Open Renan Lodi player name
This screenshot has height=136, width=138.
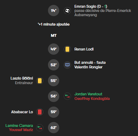(84, 49)
